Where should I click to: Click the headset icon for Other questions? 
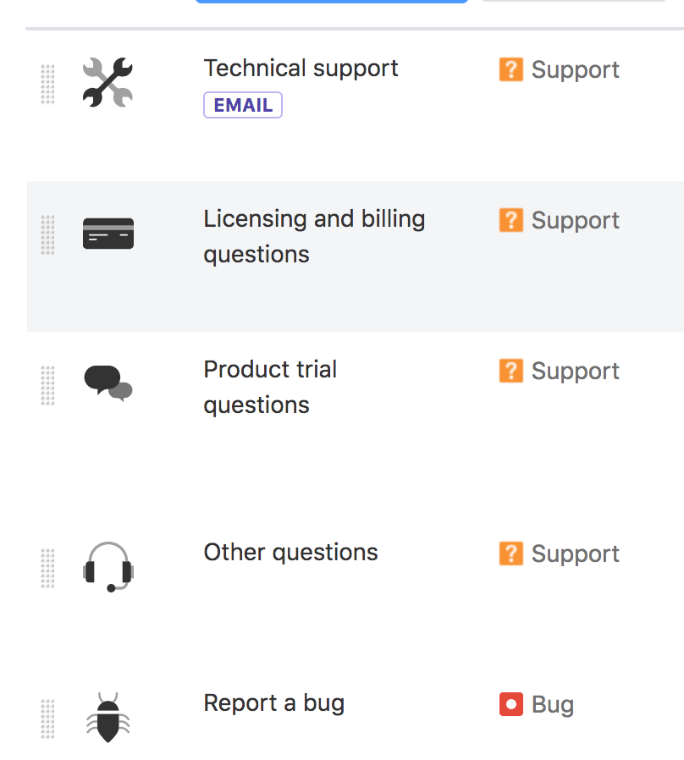(108, 566)
